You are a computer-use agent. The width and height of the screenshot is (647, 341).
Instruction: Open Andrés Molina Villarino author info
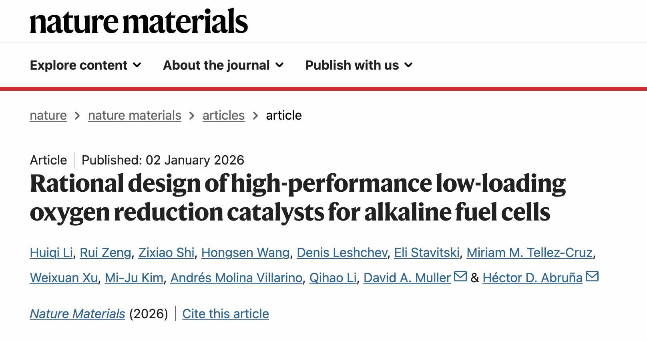click(236, 278)
